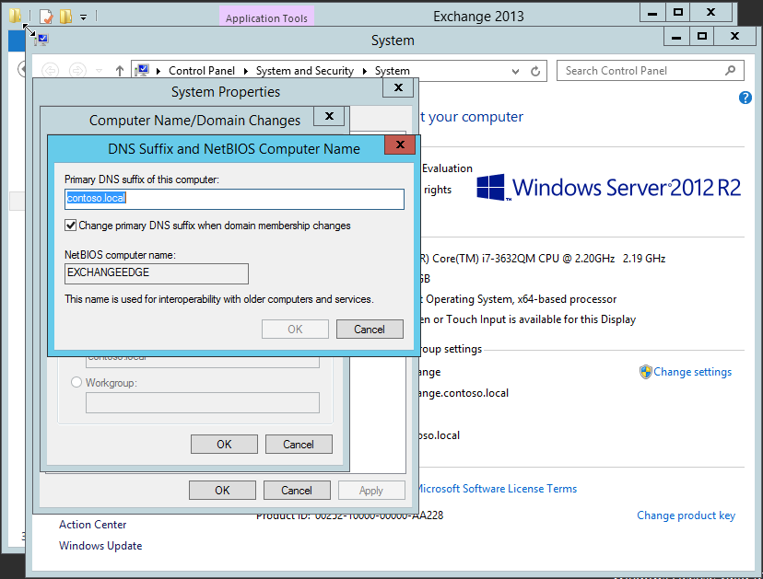Click OK in System Properties dialog
Image resolution: width=763 pixels, height=579 pixels.
[x=222, y=490]
